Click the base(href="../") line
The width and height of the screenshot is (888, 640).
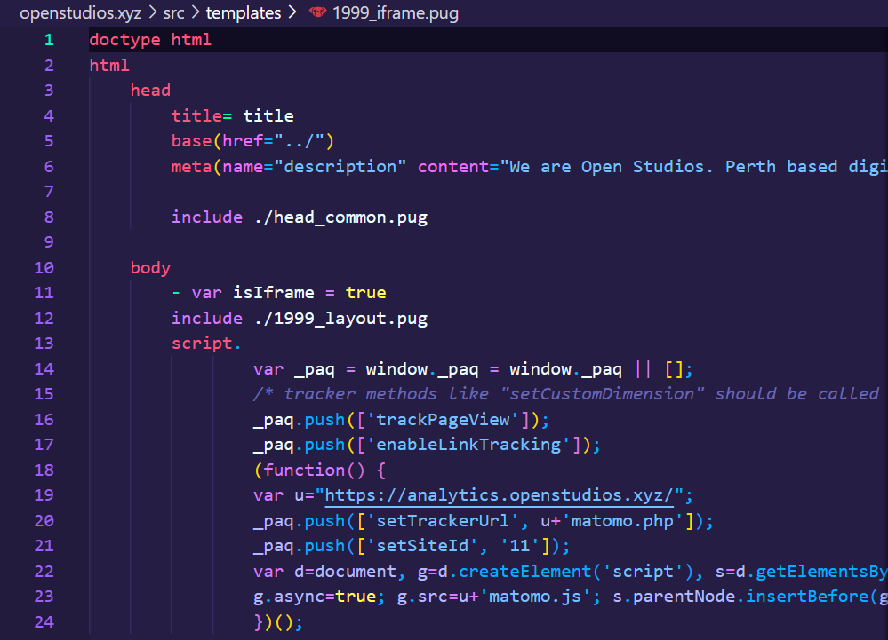pos(252,141)
